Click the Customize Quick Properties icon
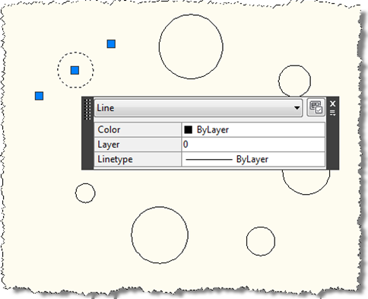This screenshot has height=299, width=368. pyautogui.click(x=316, y=108)
